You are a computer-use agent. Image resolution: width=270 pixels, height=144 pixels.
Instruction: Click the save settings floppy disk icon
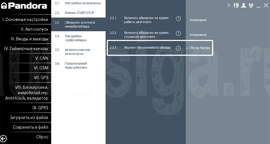(236, 5)
